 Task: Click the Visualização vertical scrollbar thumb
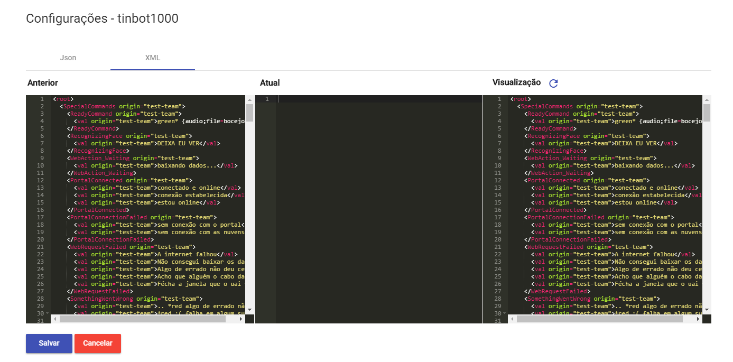click(707, 113)
